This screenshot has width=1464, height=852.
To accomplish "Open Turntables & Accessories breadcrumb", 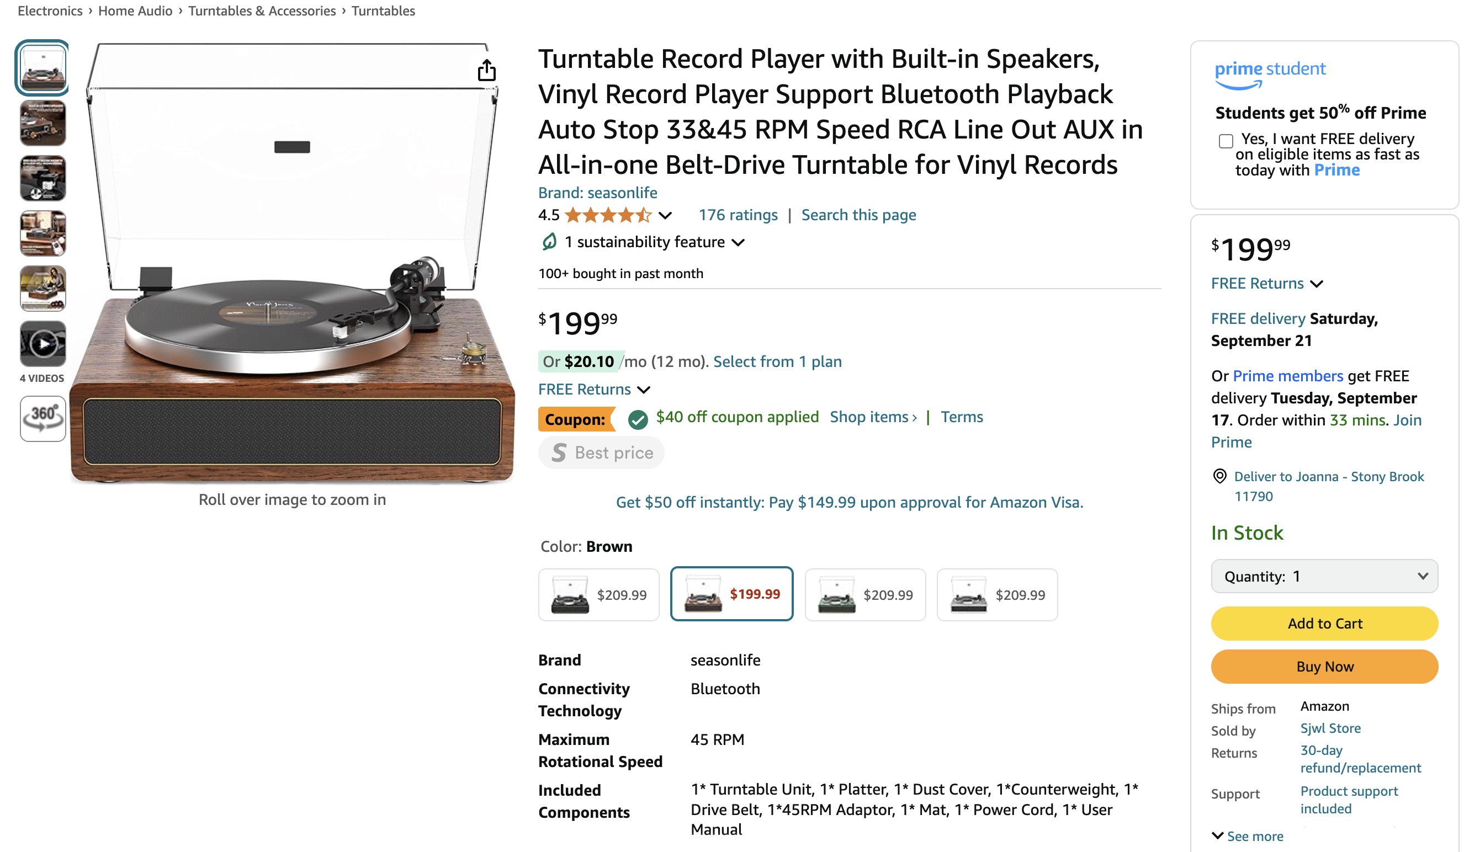I will coord(262,10).
